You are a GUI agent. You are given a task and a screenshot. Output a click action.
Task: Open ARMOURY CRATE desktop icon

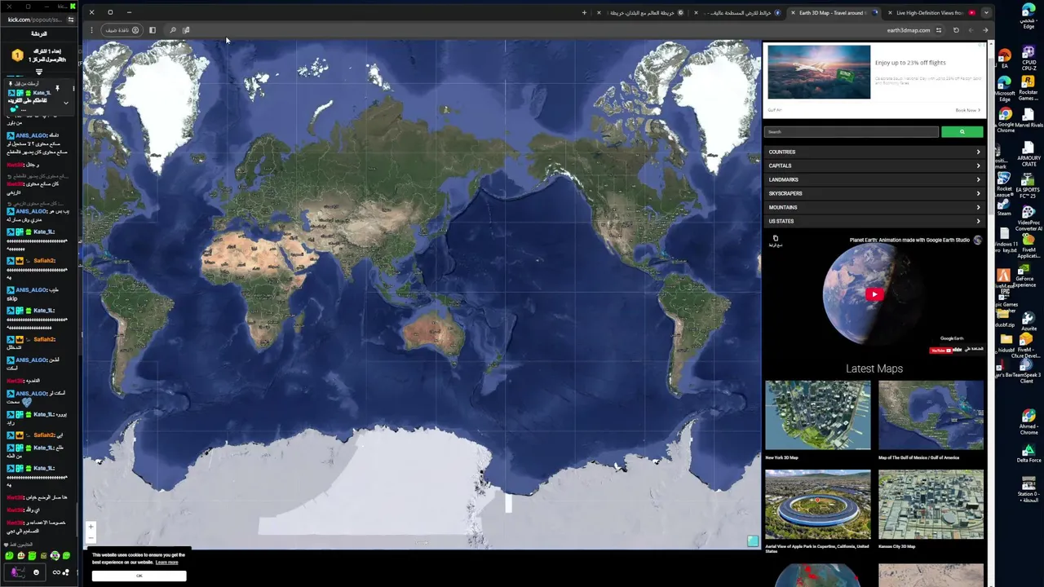[x=1029, y=153]
